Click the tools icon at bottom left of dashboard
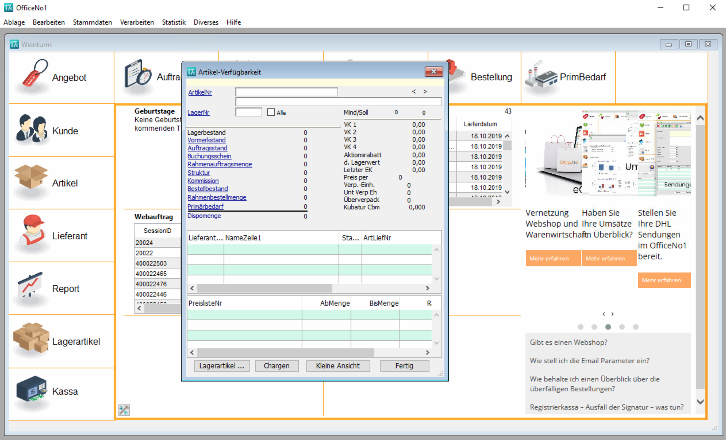This screenshot has width=726, height=440. tap(124, 410)
